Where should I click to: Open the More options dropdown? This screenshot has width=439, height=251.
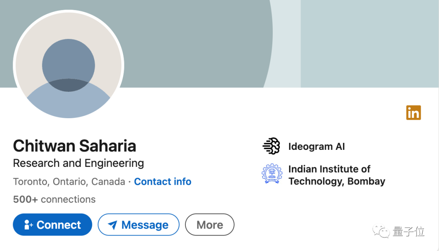pos(210,225)
